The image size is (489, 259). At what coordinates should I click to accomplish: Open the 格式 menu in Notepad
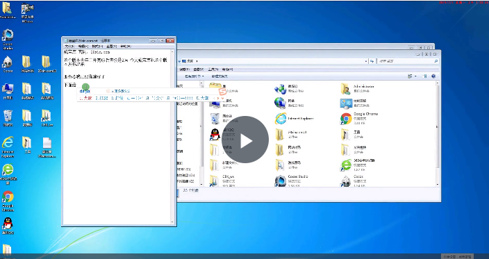(97, 47)
